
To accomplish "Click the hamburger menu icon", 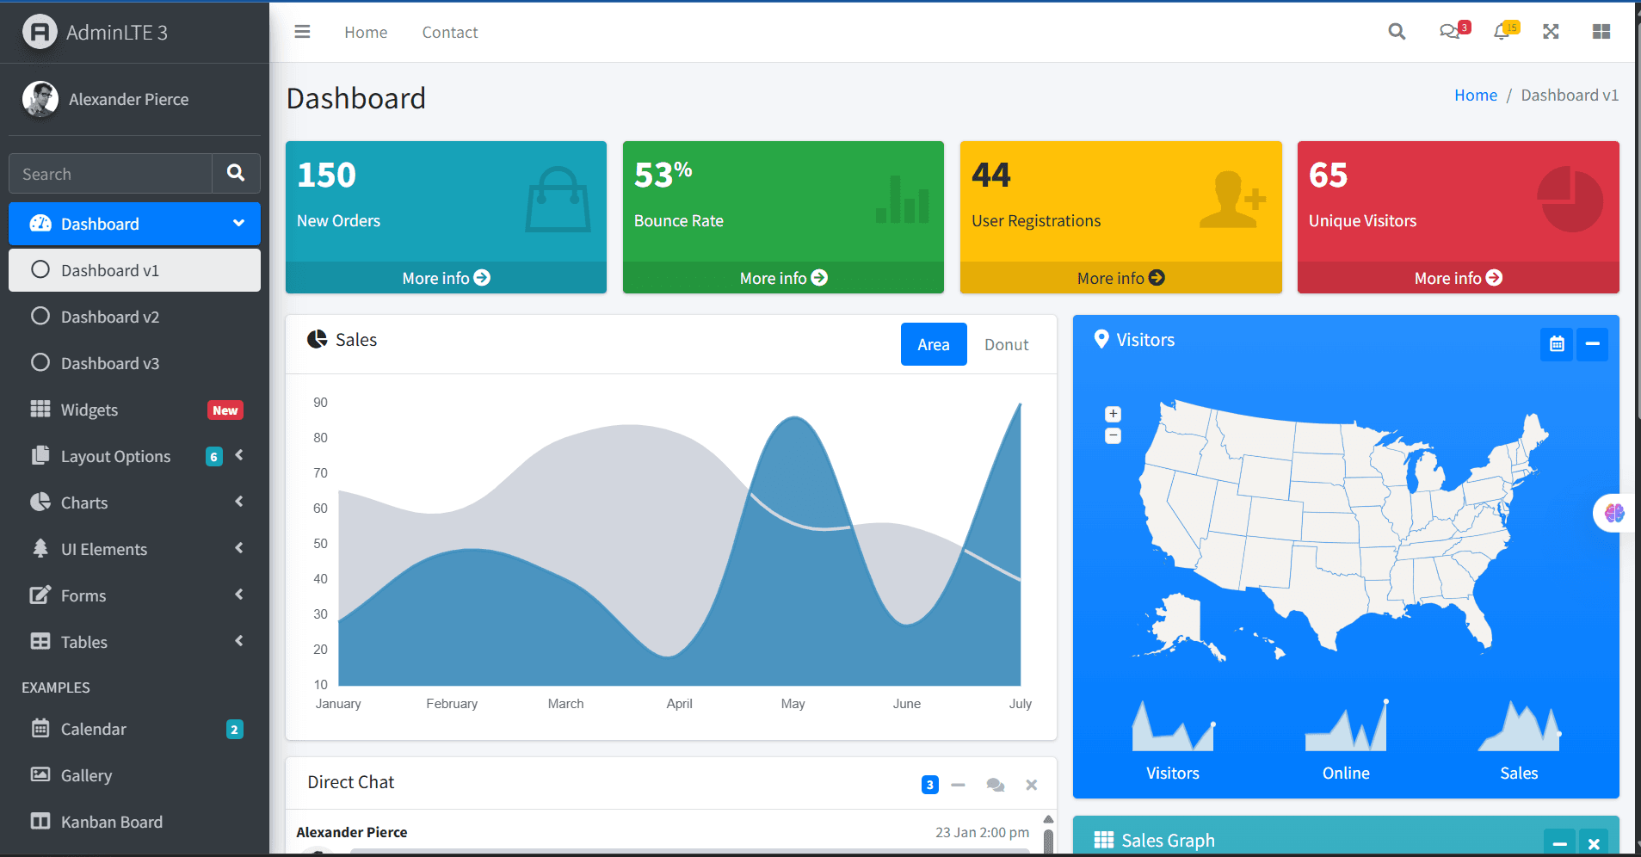I will click(301, 31).
